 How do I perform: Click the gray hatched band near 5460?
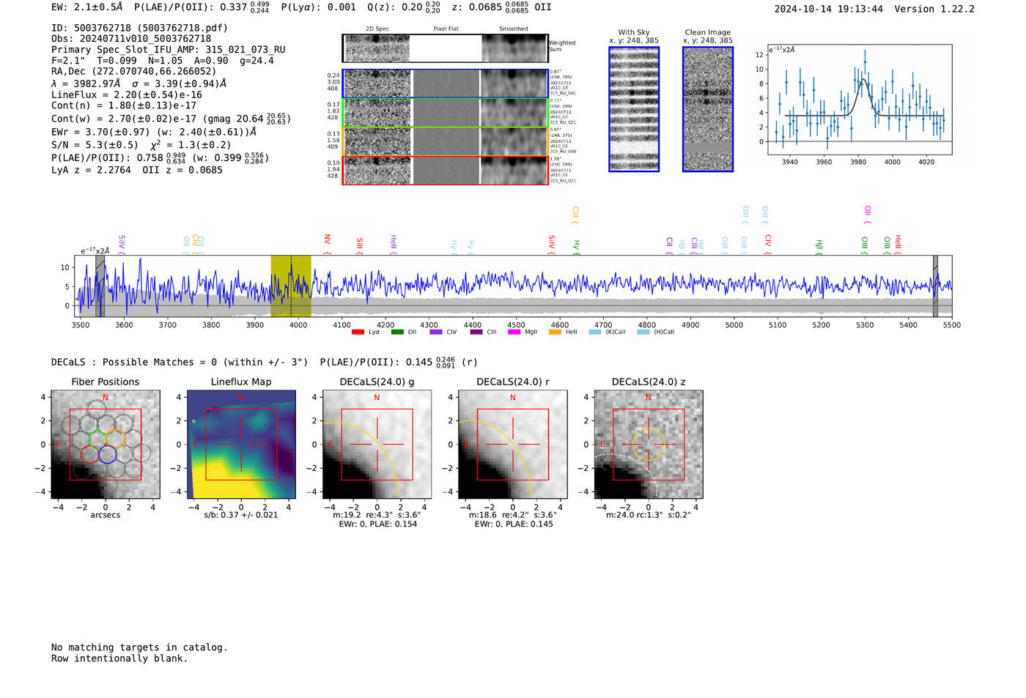pos(935,286)
